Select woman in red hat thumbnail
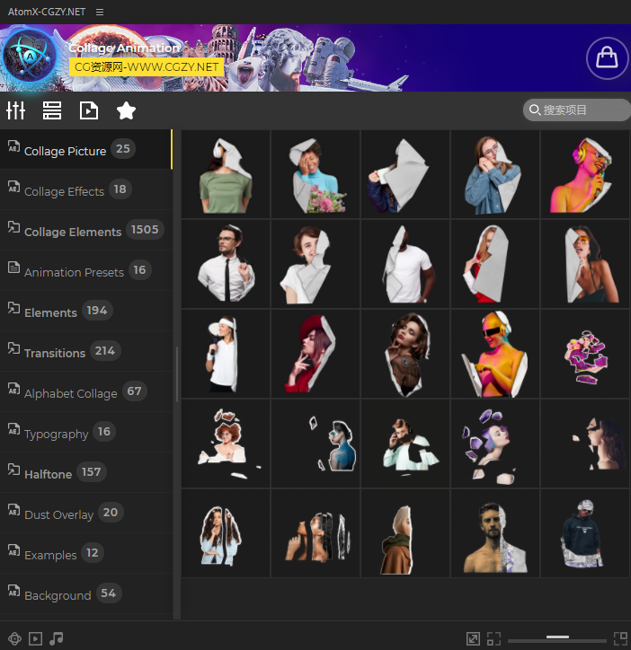This screenshot has width=631, height=650. [315, 354]
